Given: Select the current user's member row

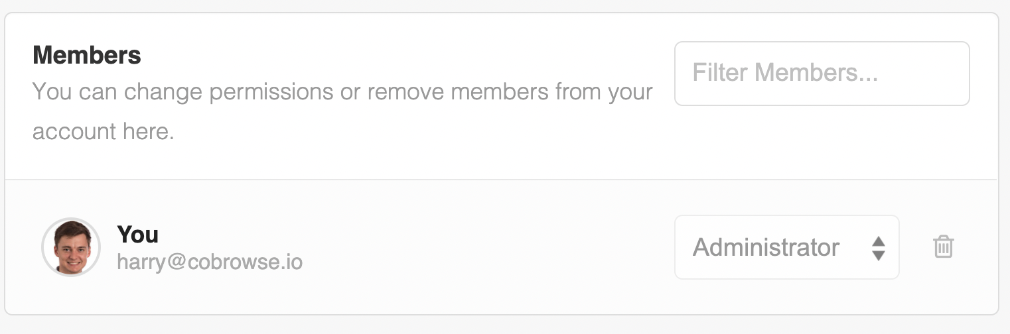Looking at the screenshot, I should [x=501, y=247].
